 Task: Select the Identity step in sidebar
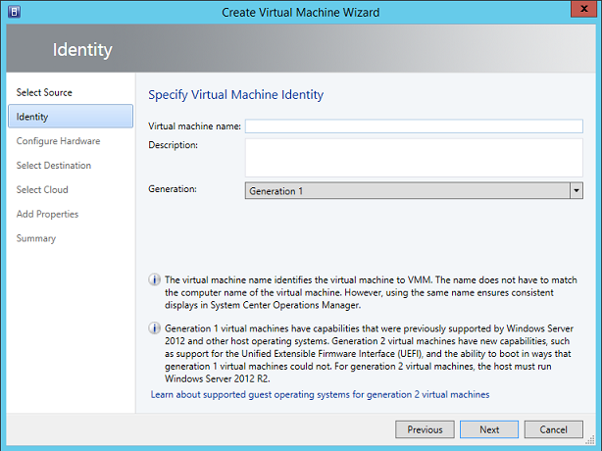click(x=71, y=117)
